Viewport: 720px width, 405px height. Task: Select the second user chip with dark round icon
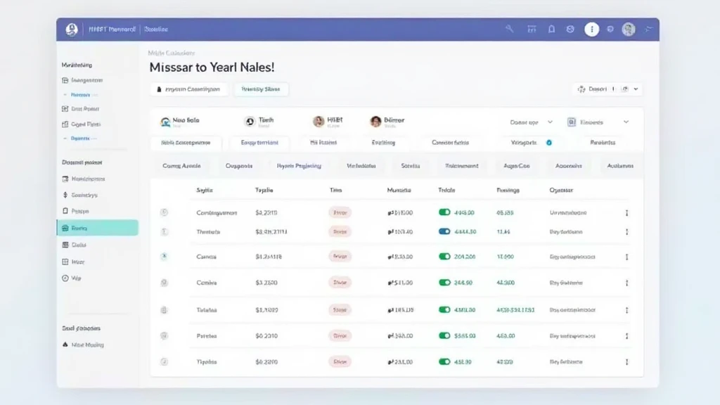[259, 121]
